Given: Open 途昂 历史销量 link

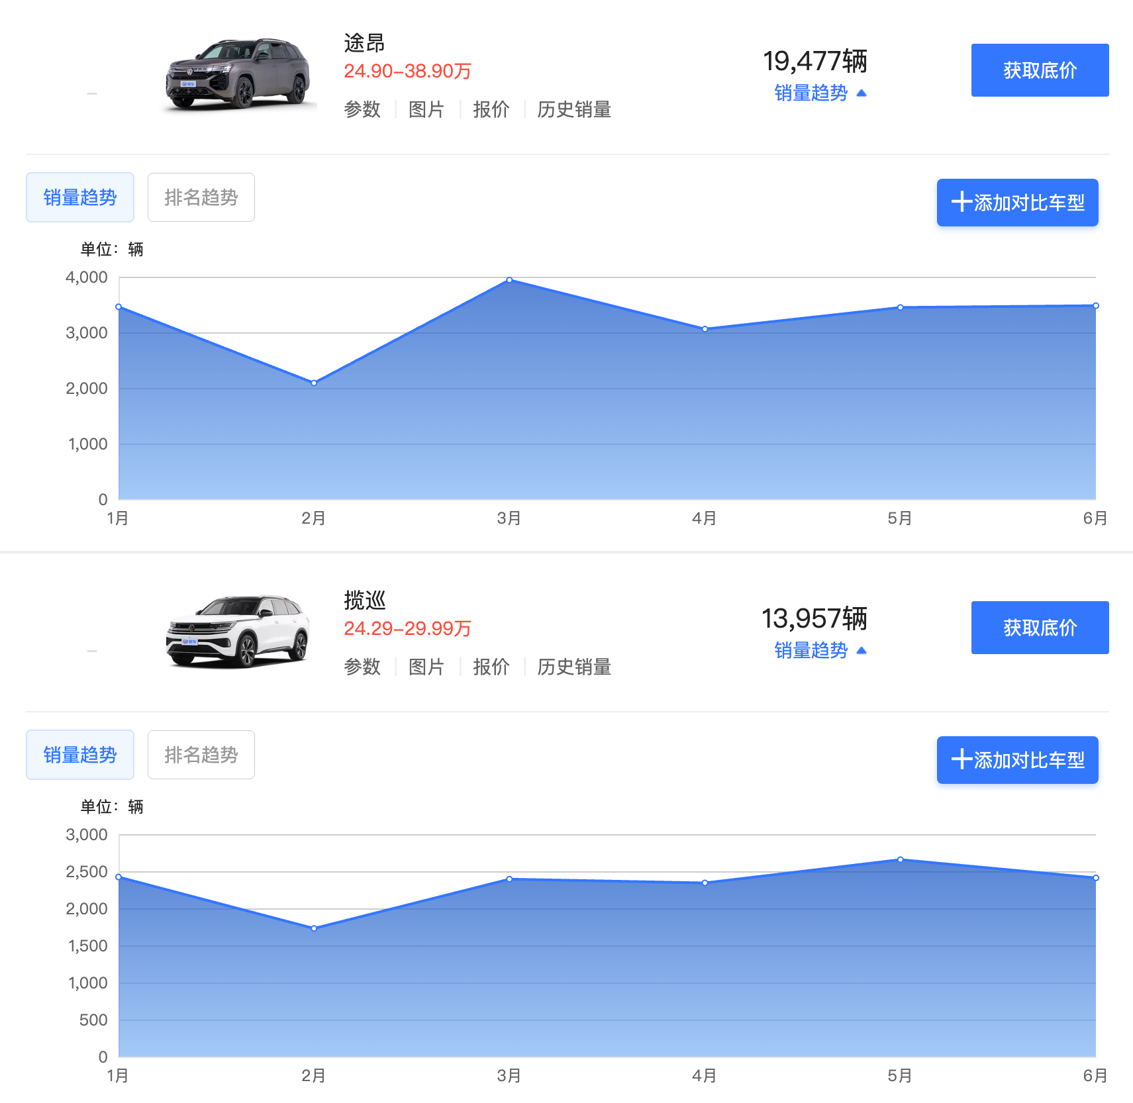Looking at the screenshot, I should pyautogui.click(x=573, y=109).
